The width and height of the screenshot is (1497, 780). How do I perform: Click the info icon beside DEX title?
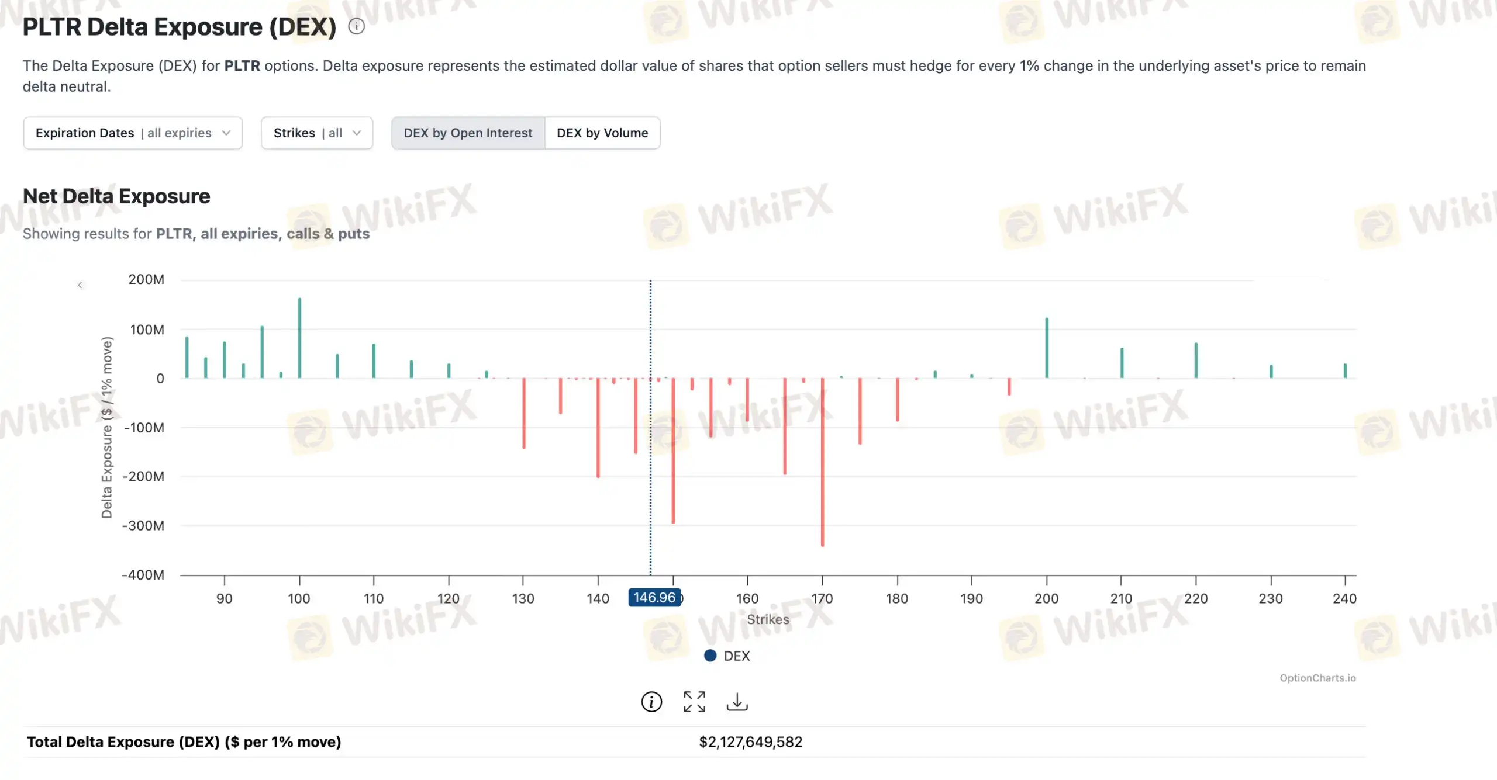tap(356, 26)
